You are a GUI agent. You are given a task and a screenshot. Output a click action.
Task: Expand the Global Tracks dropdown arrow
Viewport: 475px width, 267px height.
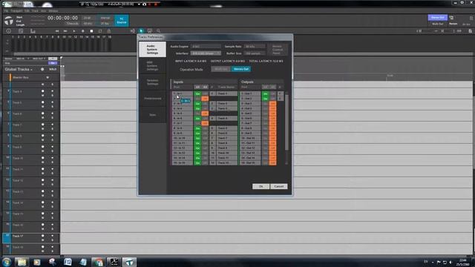pos(31,70)
